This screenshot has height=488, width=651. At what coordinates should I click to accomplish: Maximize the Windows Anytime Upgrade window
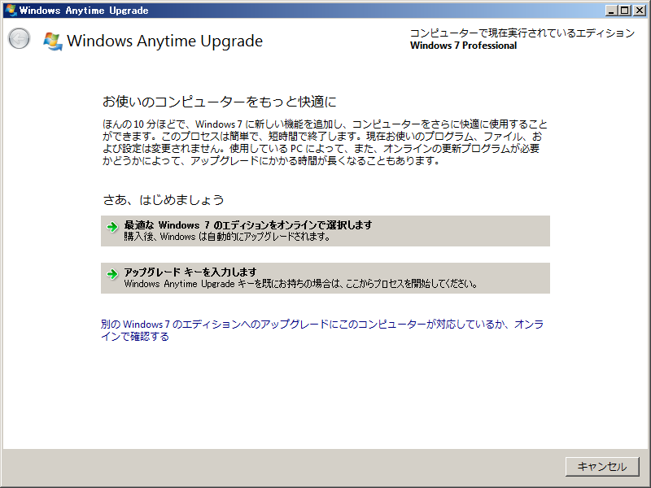tap(625, 10)
